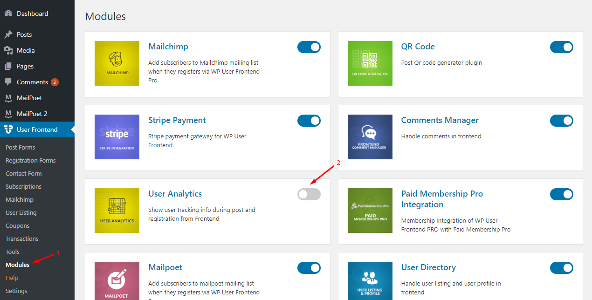Turn off the Comments Manager toggle
Screen dimensions: 592x300
click(x=562, y=121)
